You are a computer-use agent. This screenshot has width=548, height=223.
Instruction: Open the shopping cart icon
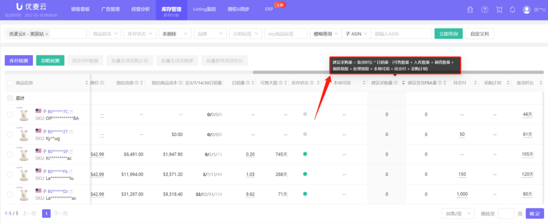coord(499,10)
